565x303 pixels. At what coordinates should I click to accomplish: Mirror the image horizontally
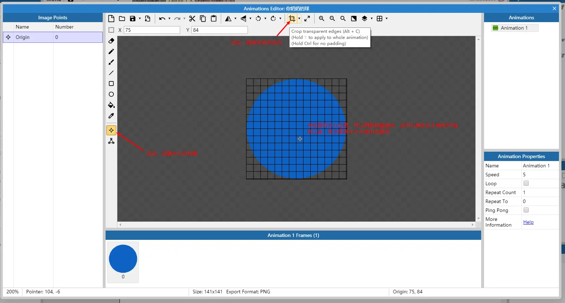click(x=228, y=19)
